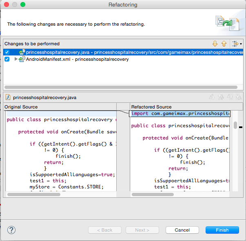The width and height of the screenshot is (246, 241).
Task: Click the highlighted import line in Refactored Source
Action: point(180,113)
